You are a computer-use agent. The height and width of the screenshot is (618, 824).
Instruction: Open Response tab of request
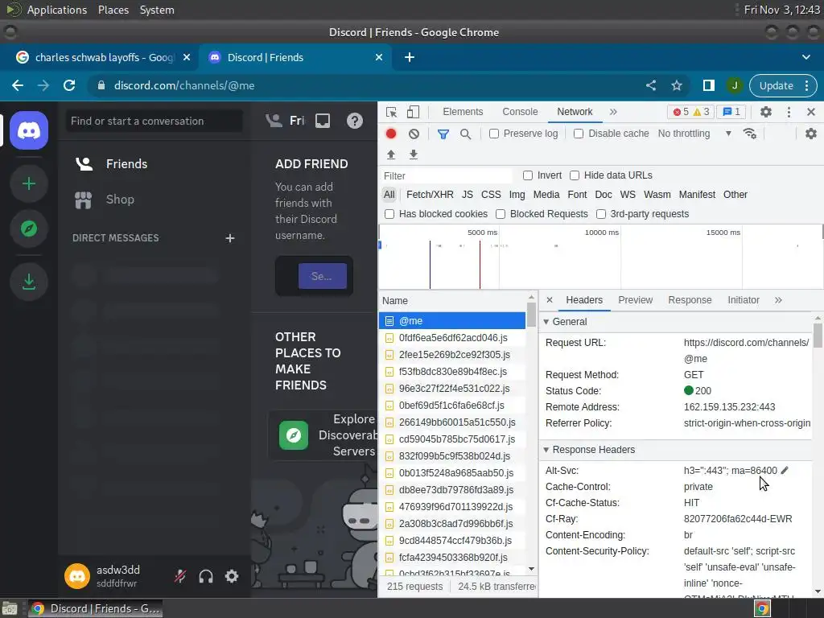(x=690, y=300)
